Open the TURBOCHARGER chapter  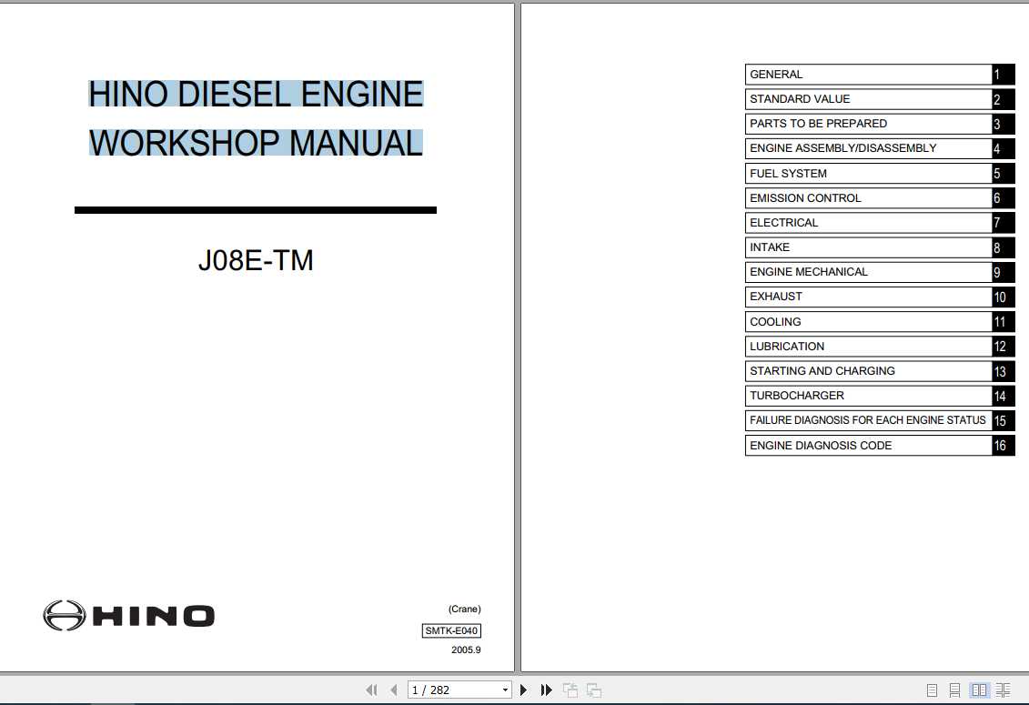pyautogui.click(x=880, y=396)
